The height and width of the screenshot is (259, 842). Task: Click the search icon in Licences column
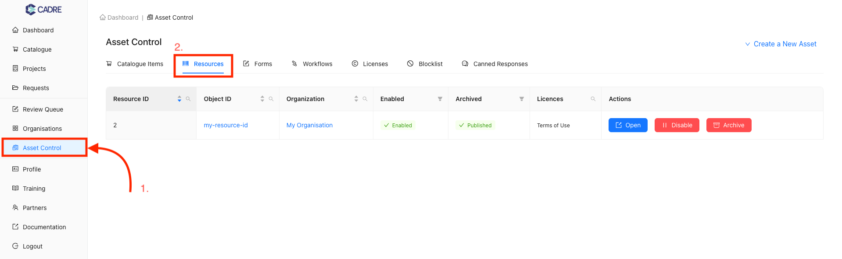click(593, 99)
